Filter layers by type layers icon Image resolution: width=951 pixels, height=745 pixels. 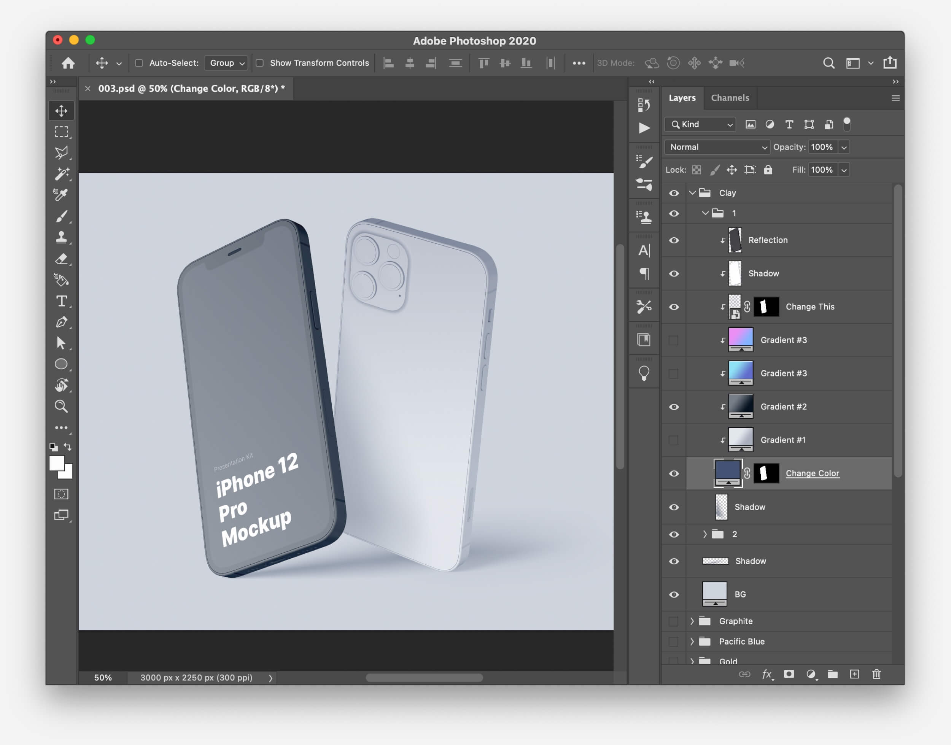[789, 125]
